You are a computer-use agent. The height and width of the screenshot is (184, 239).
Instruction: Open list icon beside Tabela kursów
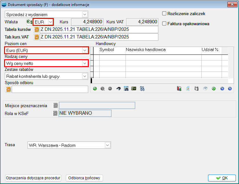tap(36, 29)
